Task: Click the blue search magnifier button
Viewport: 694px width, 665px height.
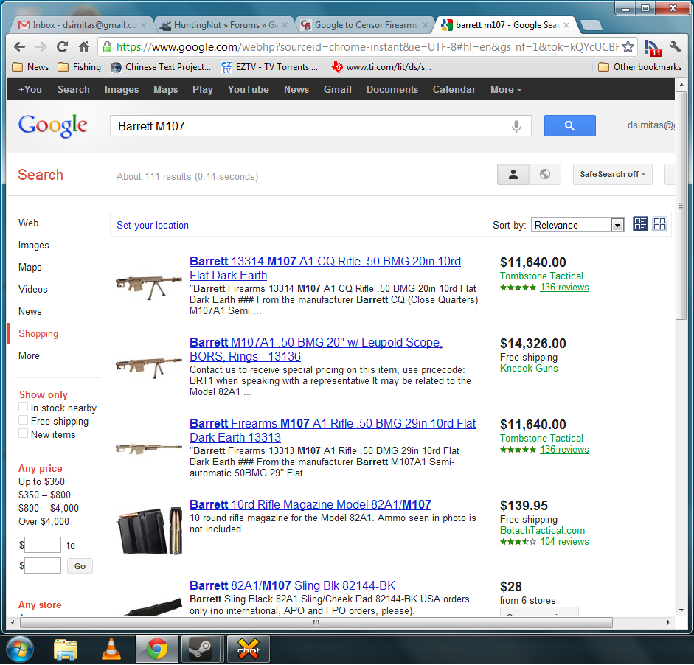Action: tap(569, 126)
